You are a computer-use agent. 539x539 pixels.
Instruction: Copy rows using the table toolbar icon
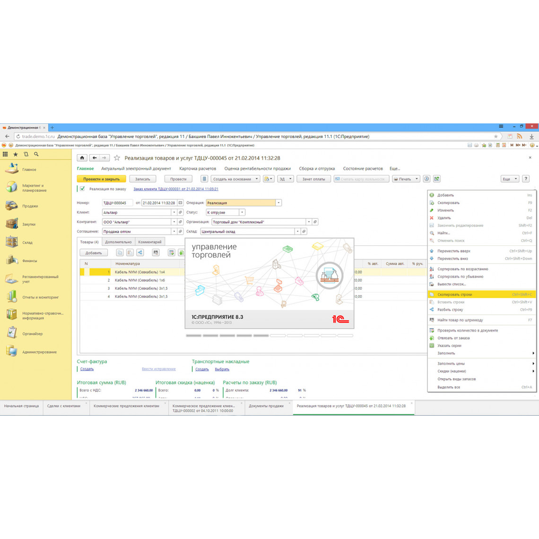click(120, 252)
